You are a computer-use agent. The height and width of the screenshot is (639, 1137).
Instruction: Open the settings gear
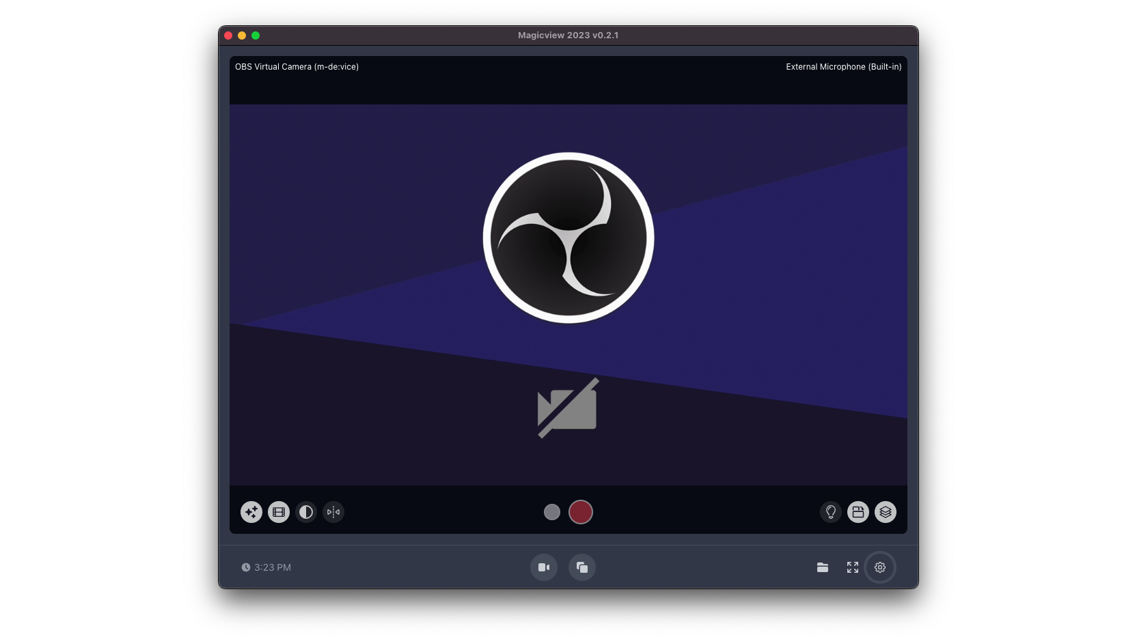pyautogui.click(x=880, y=567)
